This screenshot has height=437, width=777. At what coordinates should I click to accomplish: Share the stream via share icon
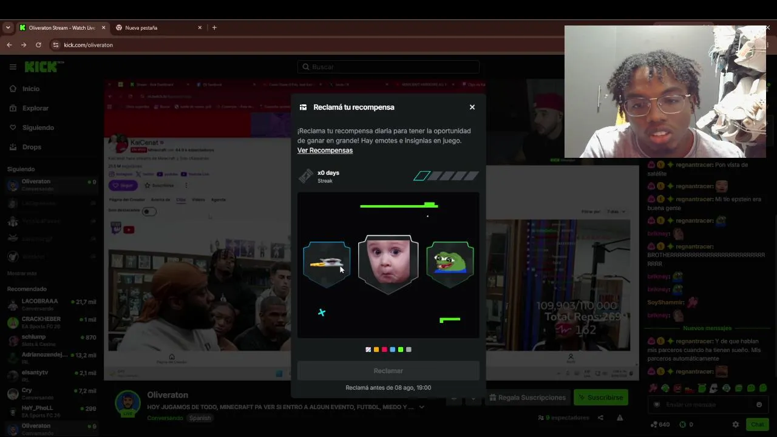coord(600,418)
